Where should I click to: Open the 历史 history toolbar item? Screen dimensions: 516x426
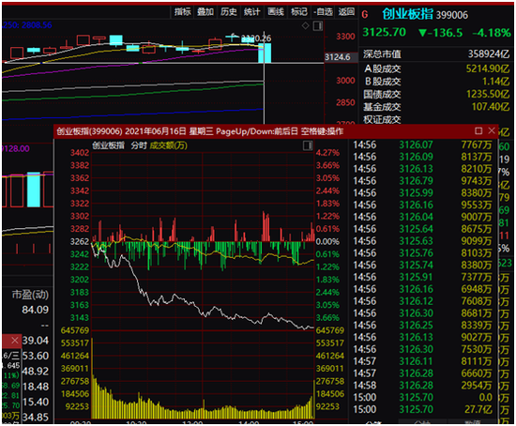pos(229,12)
